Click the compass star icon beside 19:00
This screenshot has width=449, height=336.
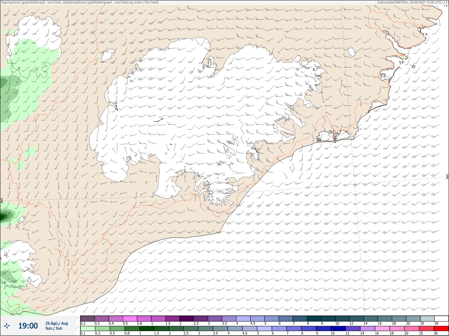point(7,326)
